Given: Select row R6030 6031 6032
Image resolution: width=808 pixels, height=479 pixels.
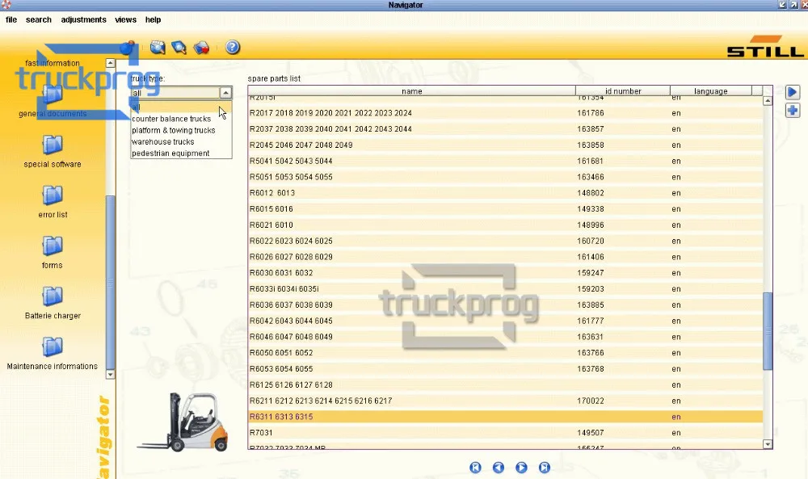Looking at the screenshot, I should coord(506,272).
